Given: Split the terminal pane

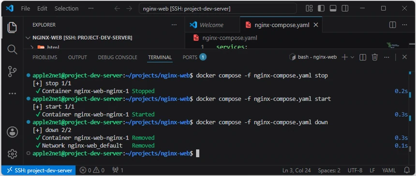Looking at the screenshot, I should click(363, 57).
